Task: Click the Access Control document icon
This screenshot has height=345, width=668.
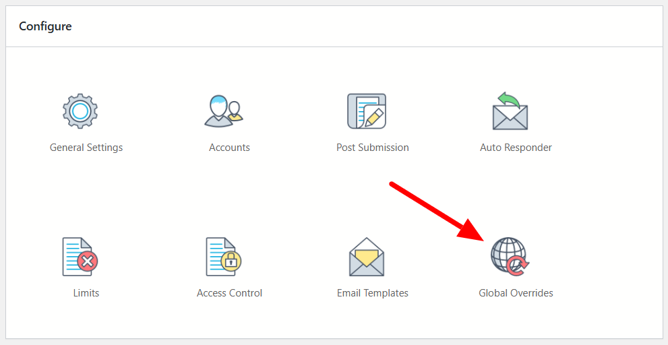Action: pyautogui.click(x=222, y=257)
